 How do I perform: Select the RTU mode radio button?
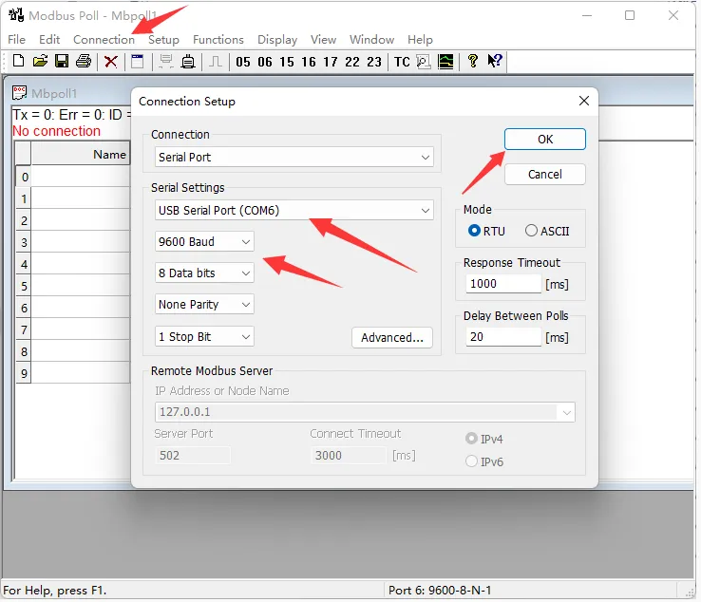point(475,231)
